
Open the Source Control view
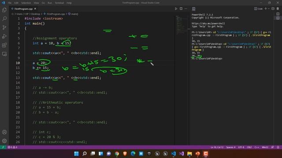coord(4,27)
